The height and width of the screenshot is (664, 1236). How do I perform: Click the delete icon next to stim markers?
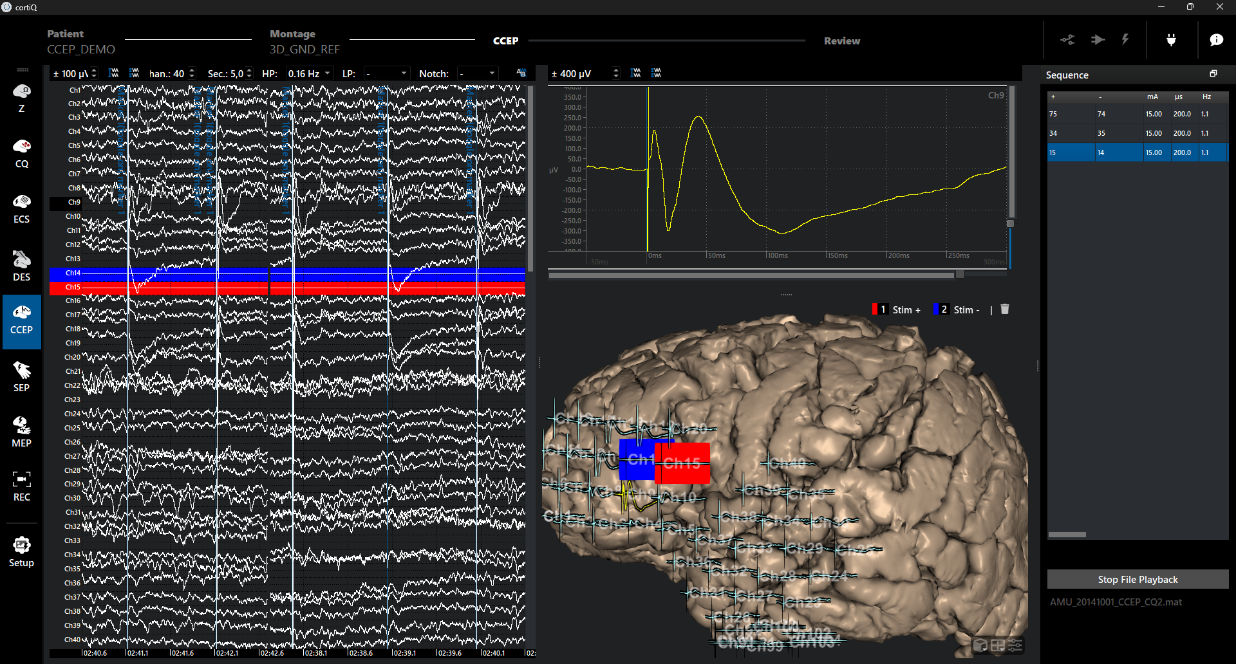point(1004,309)
